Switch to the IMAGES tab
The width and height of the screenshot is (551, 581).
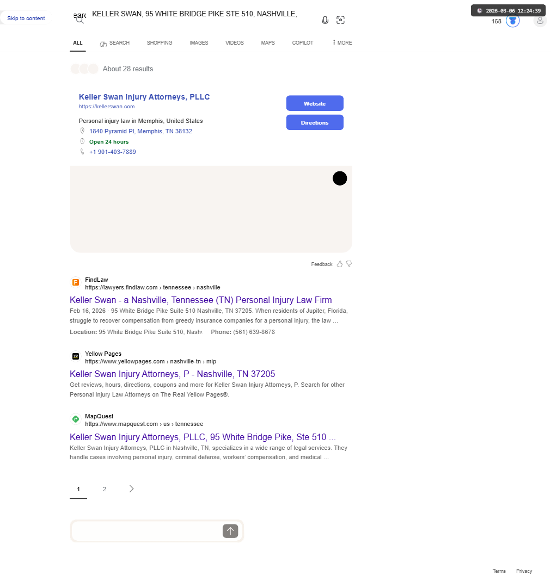coord(199,43)
